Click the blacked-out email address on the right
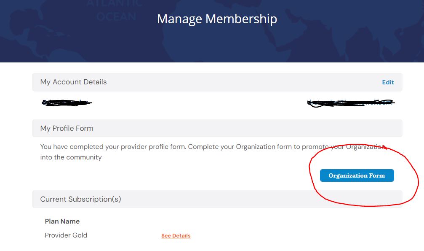The image size is (424, 251). click(350, 103)
